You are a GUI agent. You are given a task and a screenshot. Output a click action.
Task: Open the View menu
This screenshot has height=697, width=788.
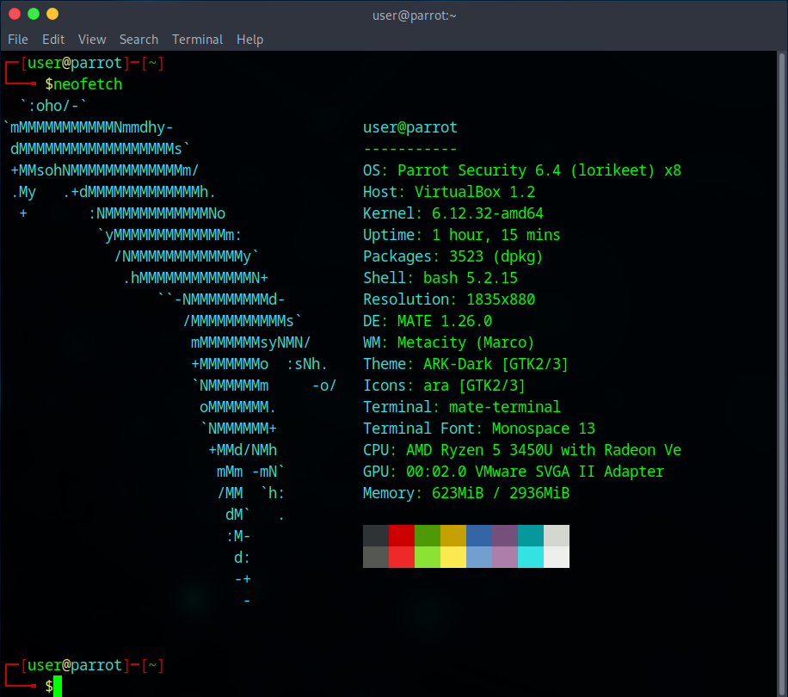92,40
